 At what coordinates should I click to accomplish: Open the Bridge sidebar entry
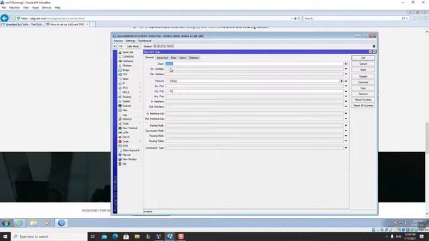point(126,70)
